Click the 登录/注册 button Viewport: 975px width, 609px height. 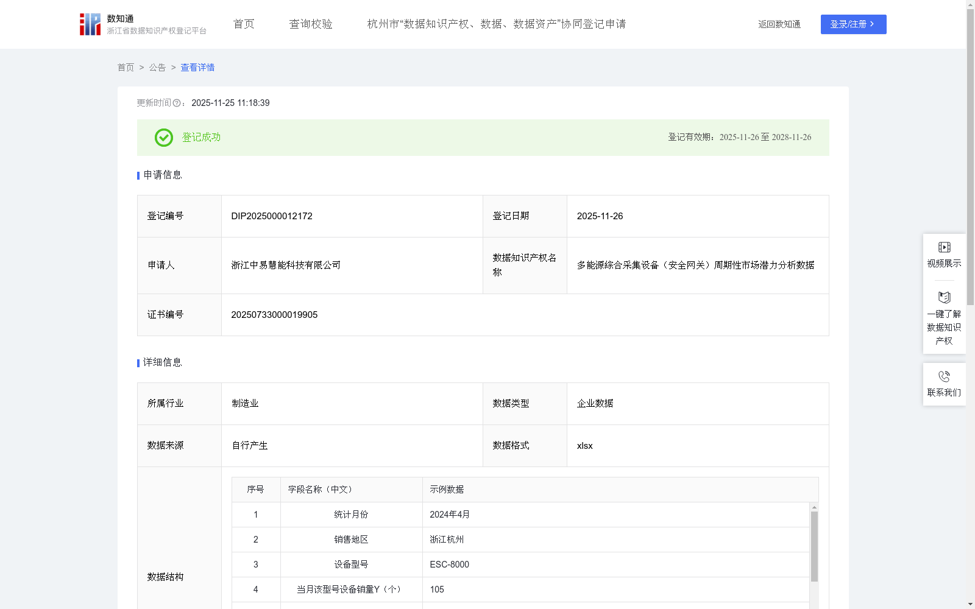pos(853,24)
